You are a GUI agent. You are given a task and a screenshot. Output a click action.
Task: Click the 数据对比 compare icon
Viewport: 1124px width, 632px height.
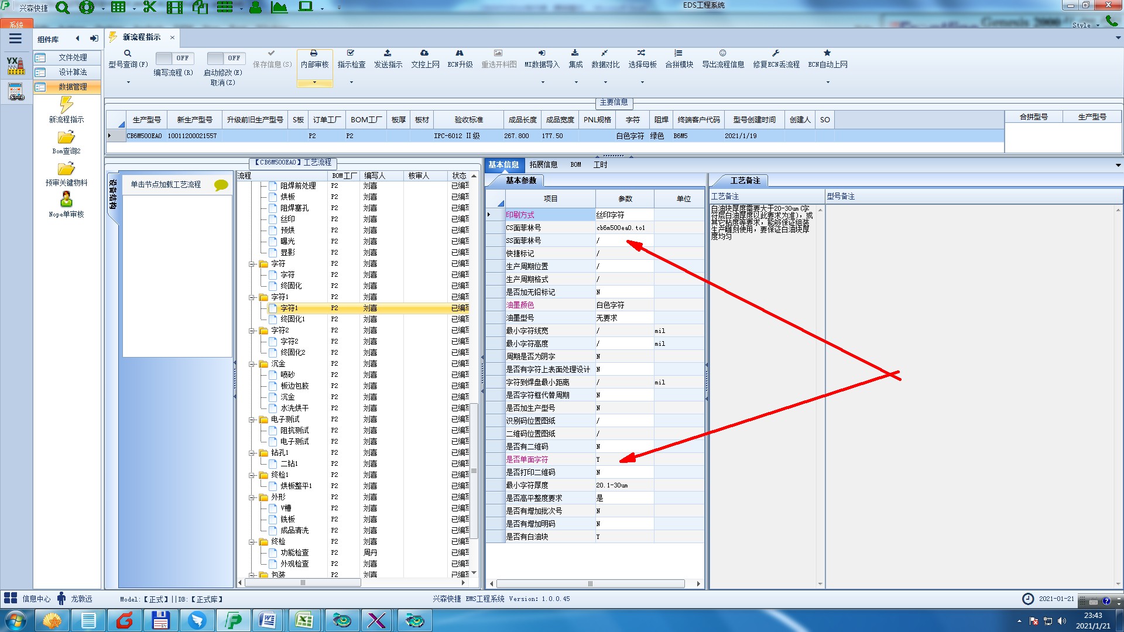(x=605, y=53)
